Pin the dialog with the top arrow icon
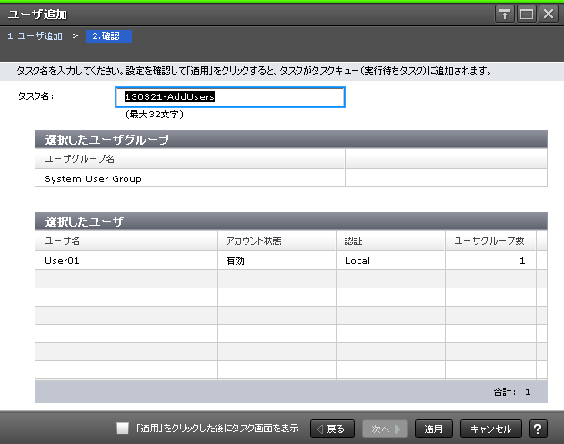Image resolution: width=564 pixels, height=444 pixels. coord(505,15)
